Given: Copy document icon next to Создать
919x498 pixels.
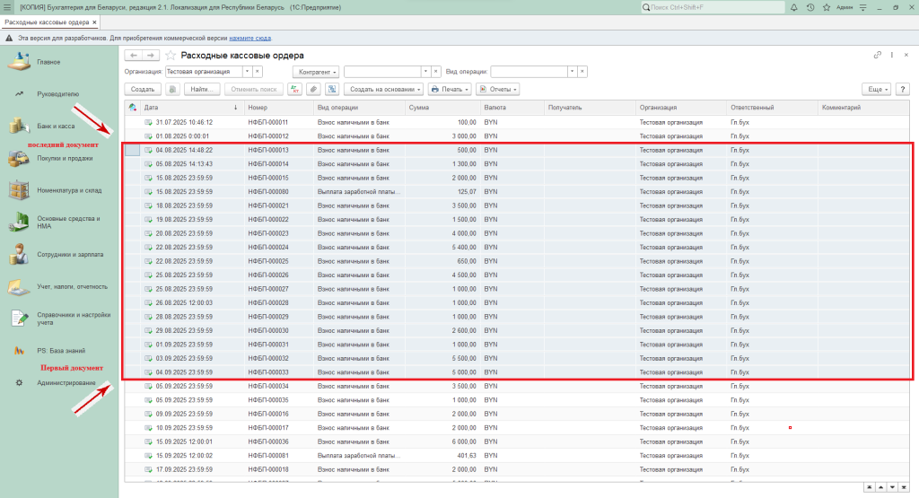Looking at the screenshot, I should [x=172, y=90].
